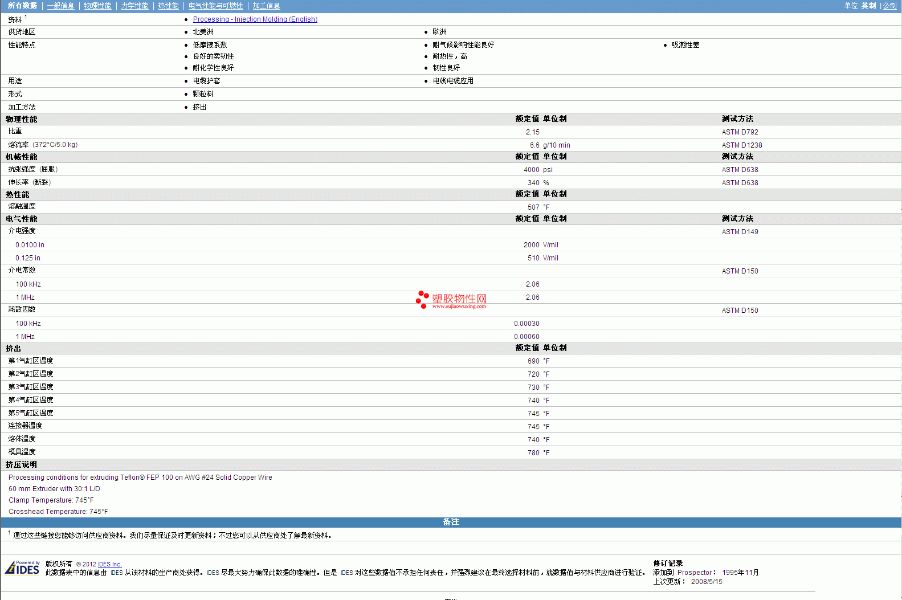Open the 一般信息 tab
This screenshot has height=600, width=902.
pyautogui.click(x=60, y=6)
